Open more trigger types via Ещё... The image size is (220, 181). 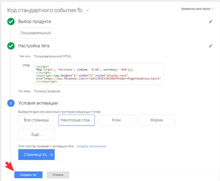coord(37,135)
